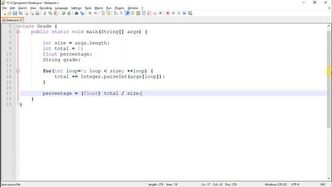Click line number 17 in the margin
Viewport: 332px width, 187px height.
(9, 94)
